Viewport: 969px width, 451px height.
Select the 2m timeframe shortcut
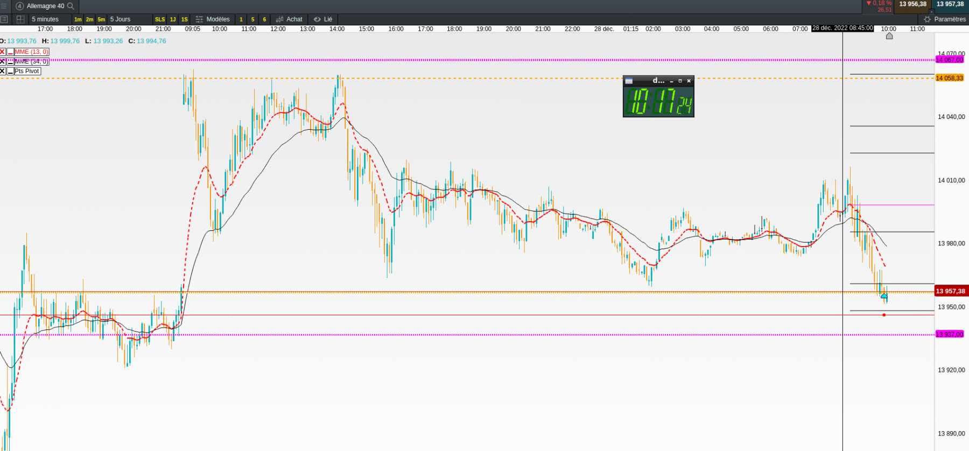coord(89,19)
